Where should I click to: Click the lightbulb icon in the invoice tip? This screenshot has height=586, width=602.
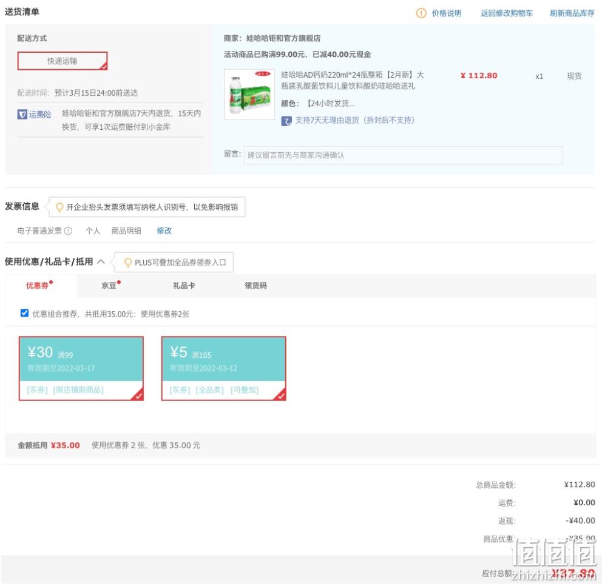[x=59, y=207]
